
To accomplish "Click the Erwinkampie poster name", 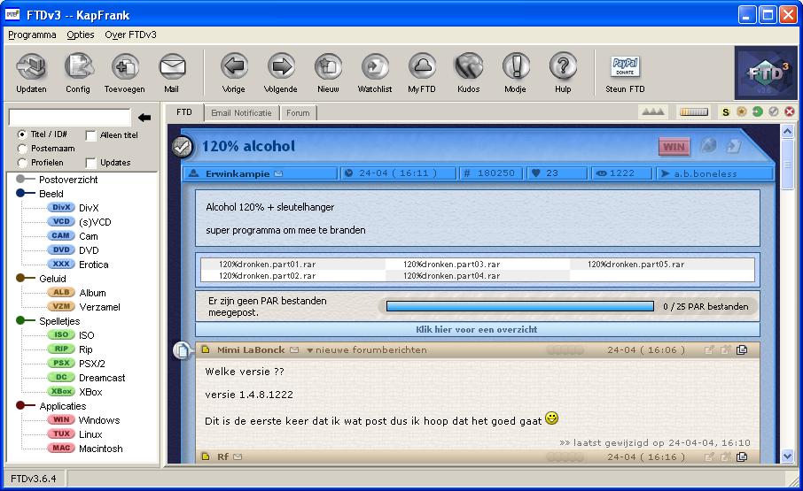I will [238, 173].
